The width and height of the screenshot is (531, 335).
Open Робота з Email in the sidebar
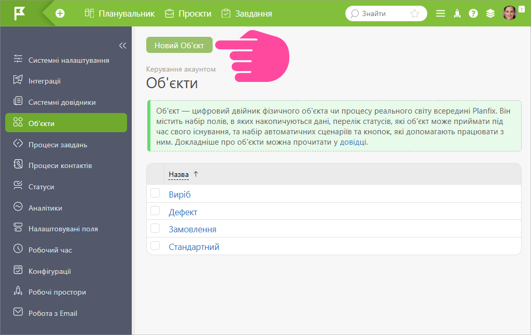pos(53,313)
